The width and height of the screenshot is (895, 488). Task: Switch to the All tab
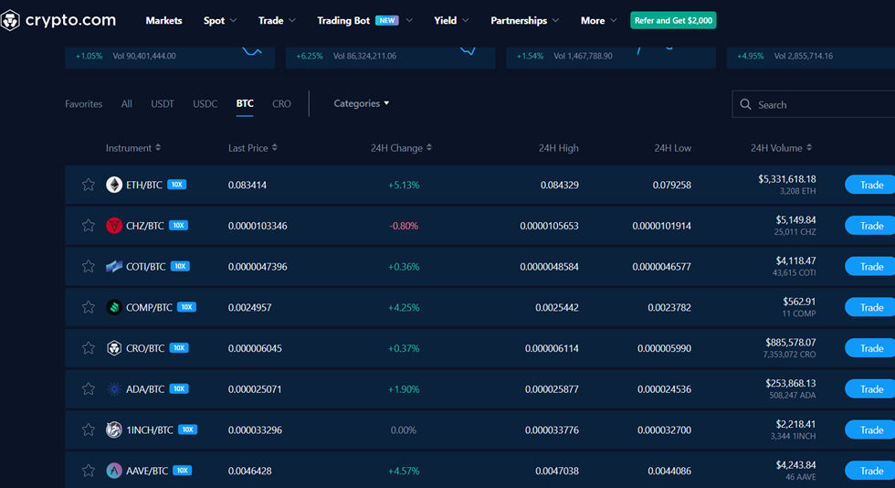coord(127,104)
